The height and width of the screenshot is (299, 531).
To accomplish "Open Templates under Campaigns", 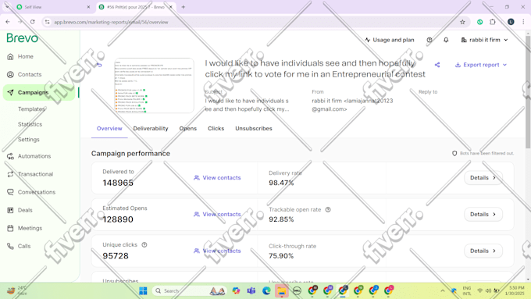I will [x=31, y=109].
